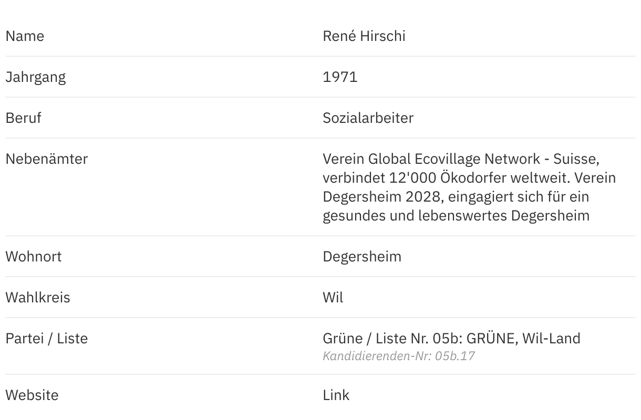Select the Wohnort label
The width and height of the screenshot is (641, 420).
click(x=33, y=257)
